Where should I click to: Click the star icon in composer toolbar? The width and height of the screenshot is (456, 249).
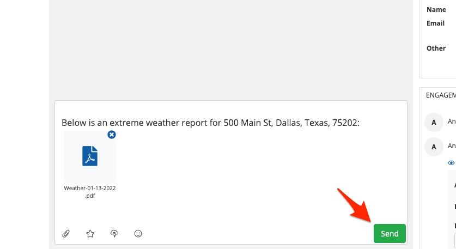click(x=90, y=234)
